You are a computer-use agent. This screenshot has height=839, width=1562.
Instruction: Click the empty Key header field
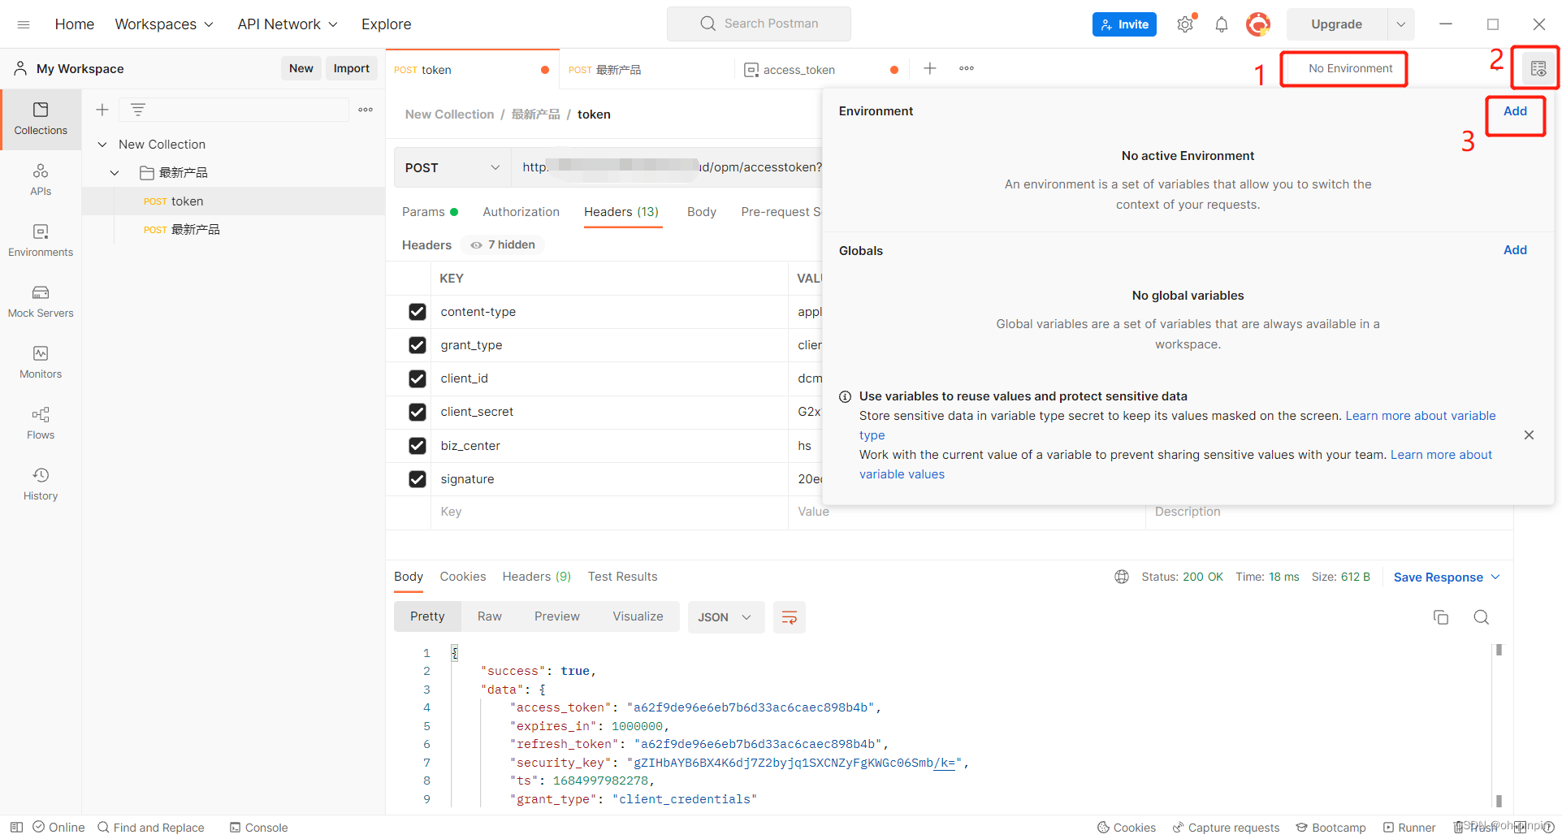[609, 512]
